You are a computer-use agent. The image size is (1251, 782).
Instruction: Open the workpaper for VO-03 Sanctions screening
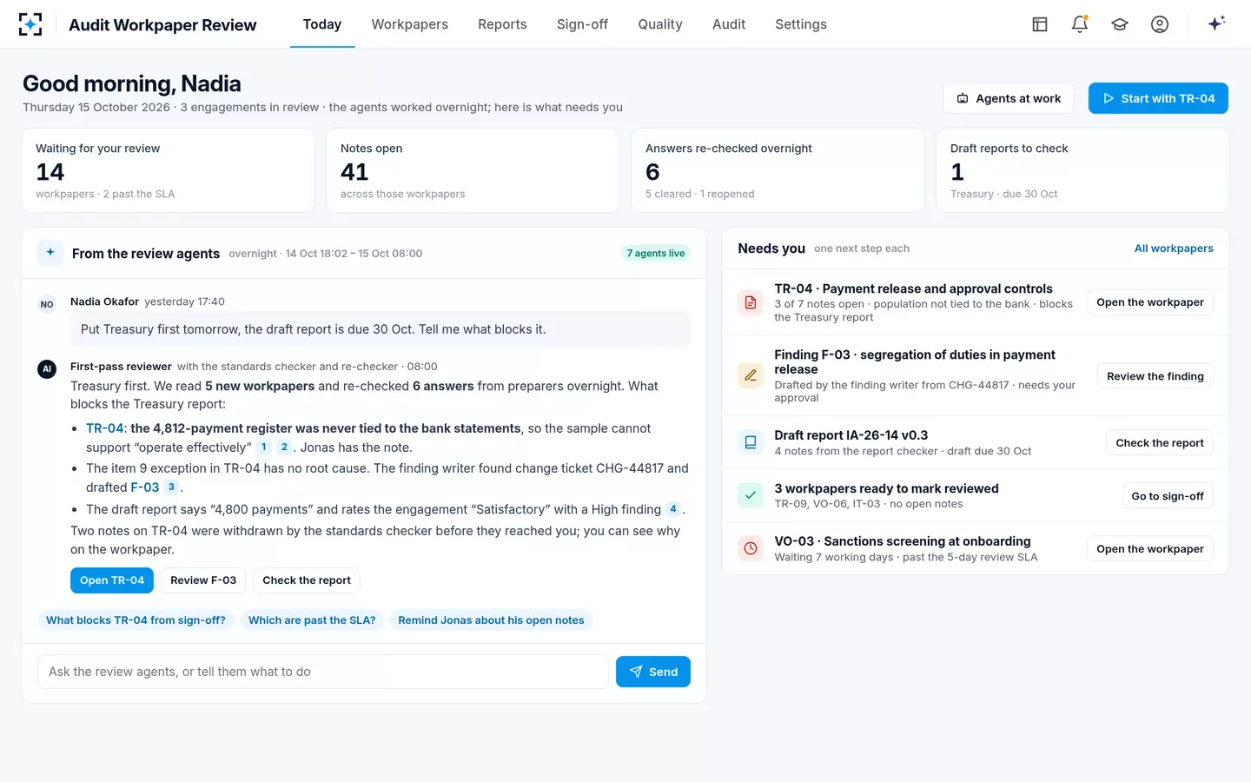pos(1149,549)
